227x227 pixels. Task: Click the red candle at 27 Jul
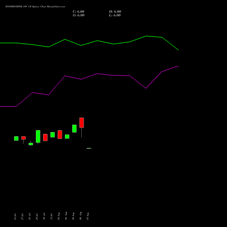pos(24,138)
